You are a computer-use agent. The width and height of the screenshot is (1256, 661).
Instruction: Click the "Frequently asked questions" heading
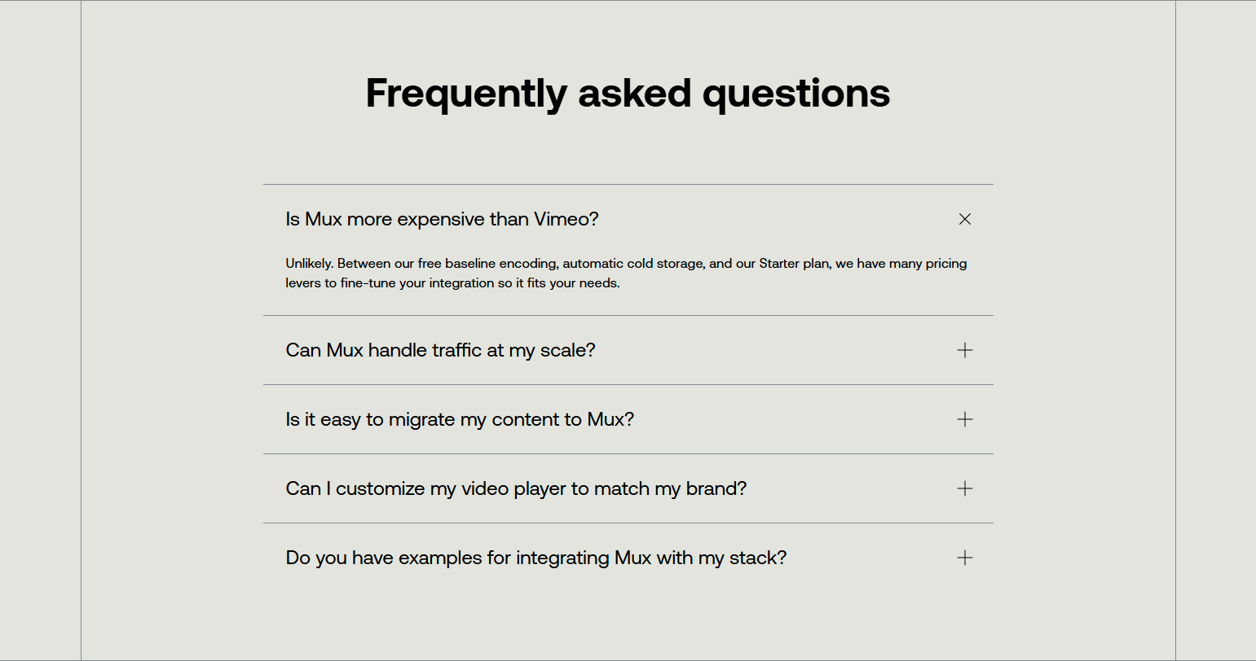[628, 93]
